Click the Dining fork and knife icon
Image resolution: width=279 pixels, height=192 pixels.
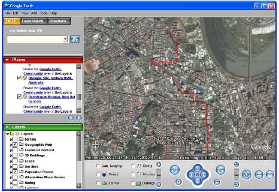pos(139,166)
